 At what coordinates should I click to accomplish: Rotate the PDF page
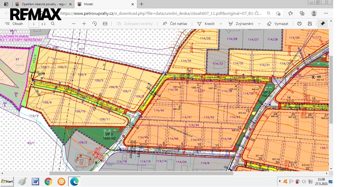(95, 24)
